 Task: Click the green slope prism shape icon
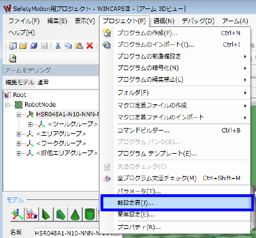click(61, 214)
